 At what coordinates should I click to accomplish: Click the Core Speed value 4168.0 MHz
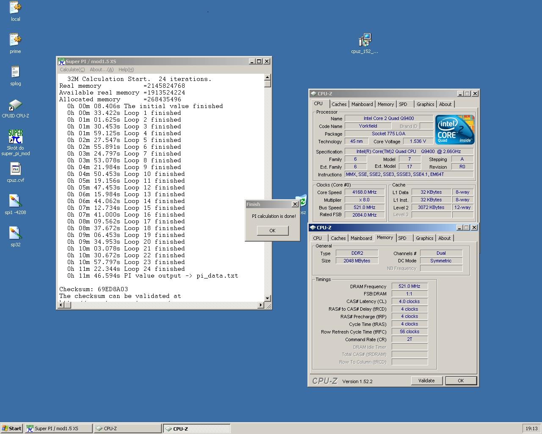click(364, 192)
